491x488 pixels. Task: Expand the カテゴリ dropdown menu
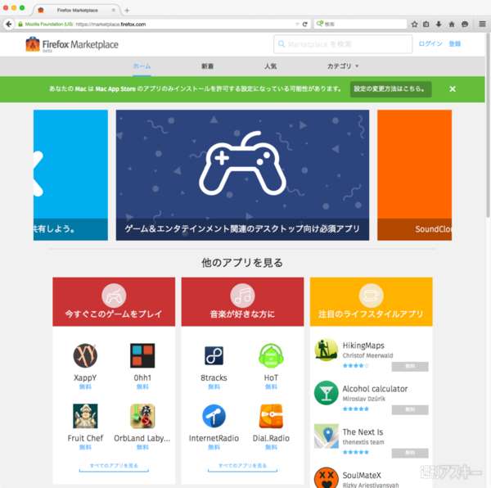click(343, 66)
